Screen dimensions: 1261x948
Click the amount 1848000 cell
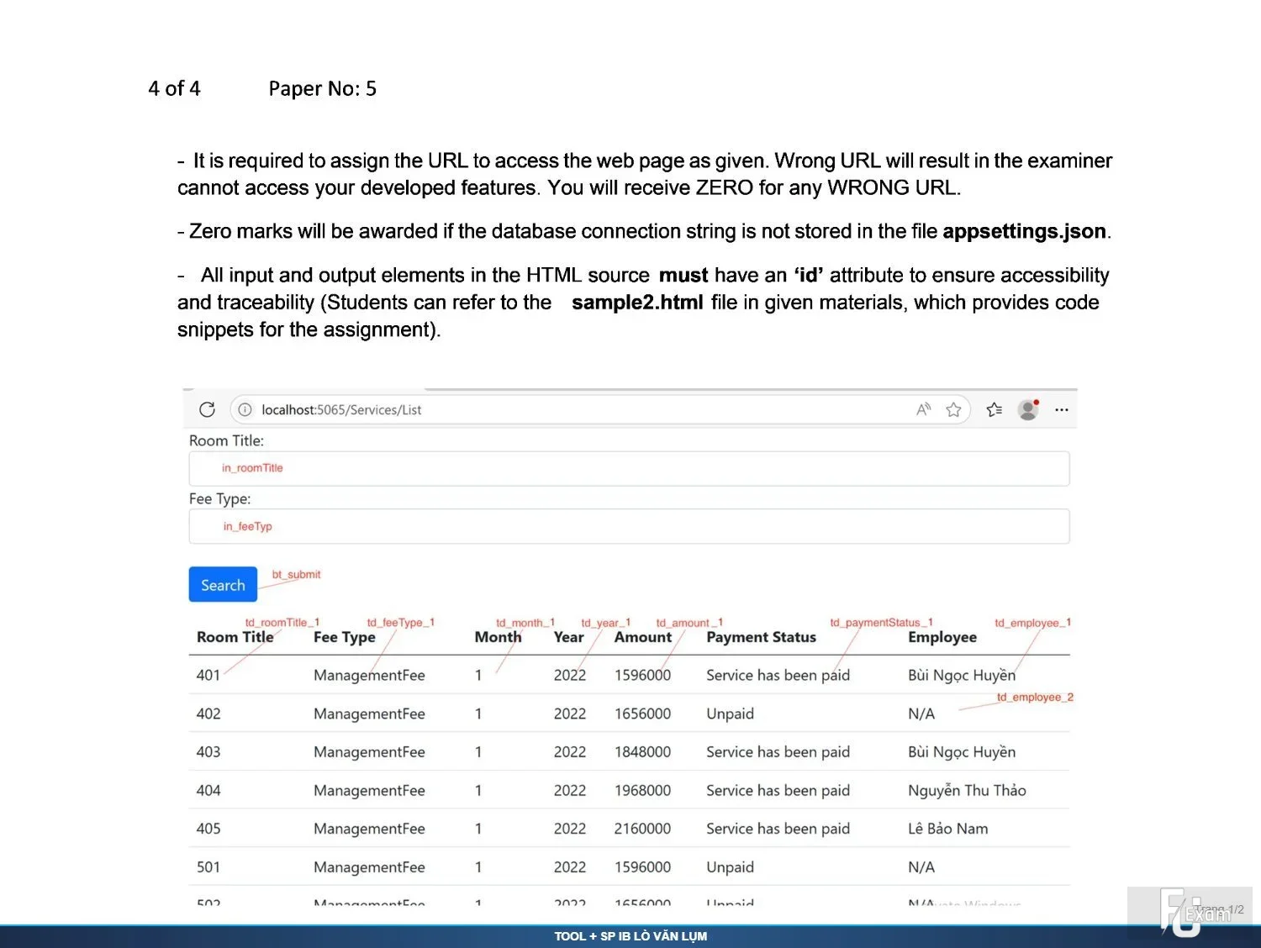click(x=642, y=751)
